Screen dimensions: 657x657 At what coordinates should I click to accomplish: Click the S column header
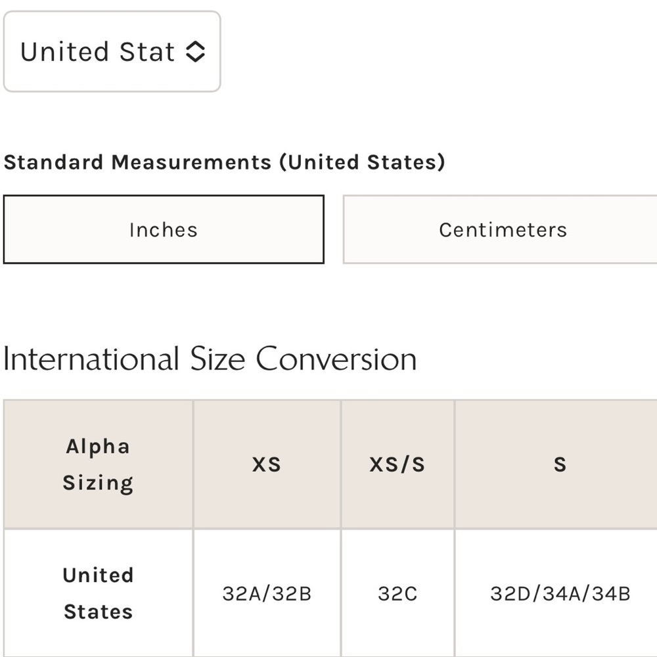click(x=556, y=464)
